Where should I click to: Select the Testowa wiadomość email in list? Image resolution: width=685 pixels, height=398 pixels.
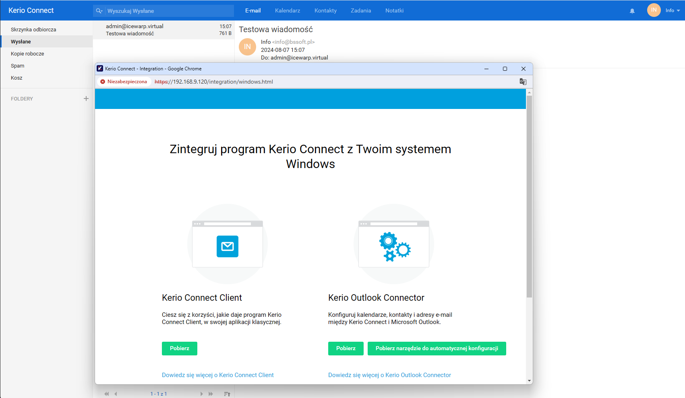click(163, 30)
